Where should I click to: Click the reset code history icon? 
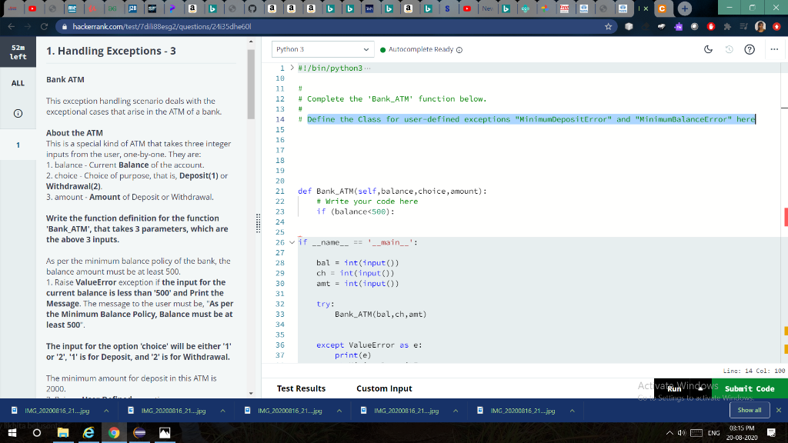tap(728, 50)
